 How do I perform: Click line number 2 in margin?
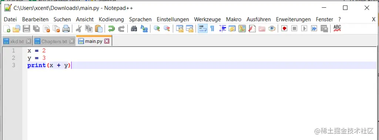tap(13, 58)
